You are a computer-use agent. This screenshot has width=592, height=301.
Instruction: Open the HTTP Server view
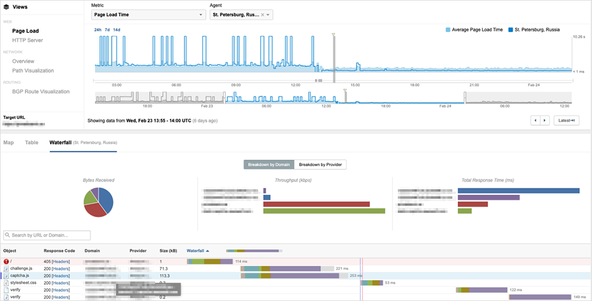[27, 40]
